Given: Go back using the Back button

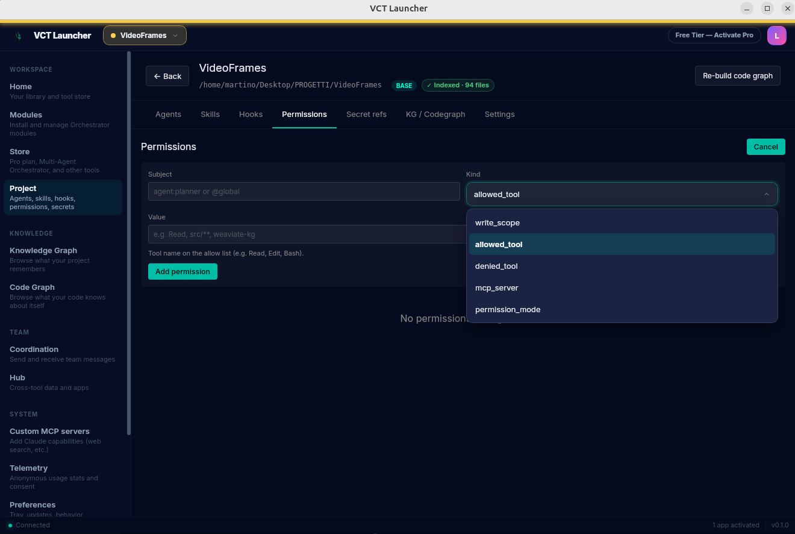Looking at the screenshot, I should click(167, 76).
